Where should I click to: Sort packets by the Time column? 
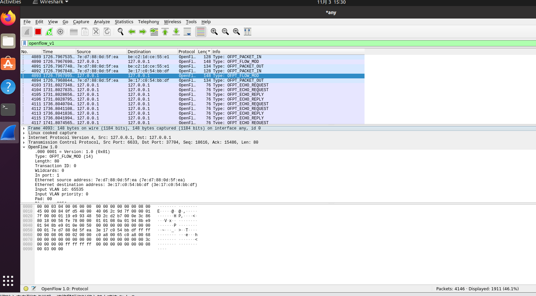(x=59, y=52)
